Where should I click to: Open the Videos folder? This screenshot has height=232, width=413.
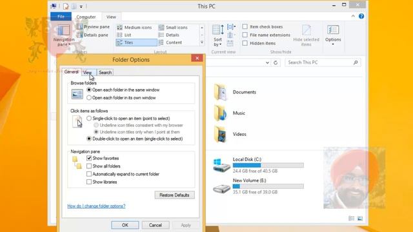pyautogui.click(x=230, y=134)
